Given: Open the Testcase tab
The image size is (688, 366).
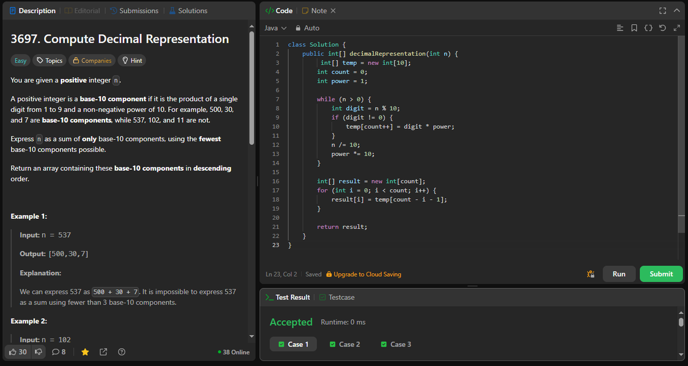Looking at the screenshot, I should pyautogui.click(x=337, y=297).
